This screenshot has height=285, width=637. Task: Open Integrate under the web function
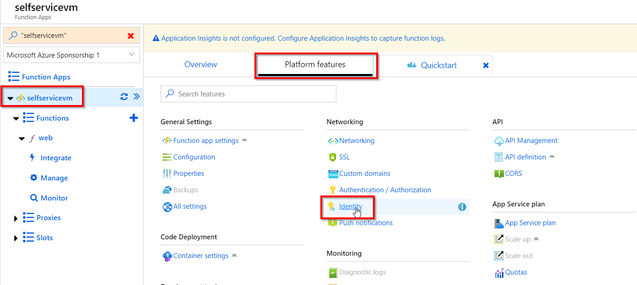[56, 158]
